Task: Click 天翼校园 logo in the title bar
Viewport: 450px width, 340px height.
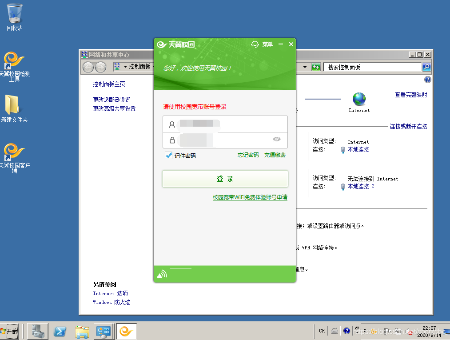Action: coord(176,44)
